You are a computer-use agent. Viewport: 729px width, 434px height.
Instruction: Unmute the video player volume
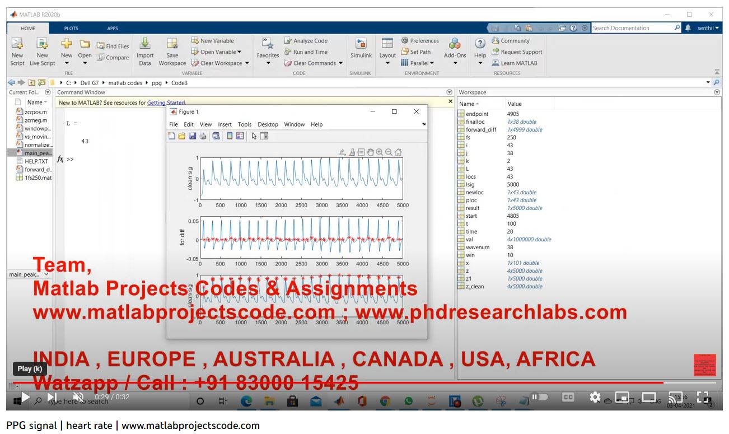tap(79, 397)
